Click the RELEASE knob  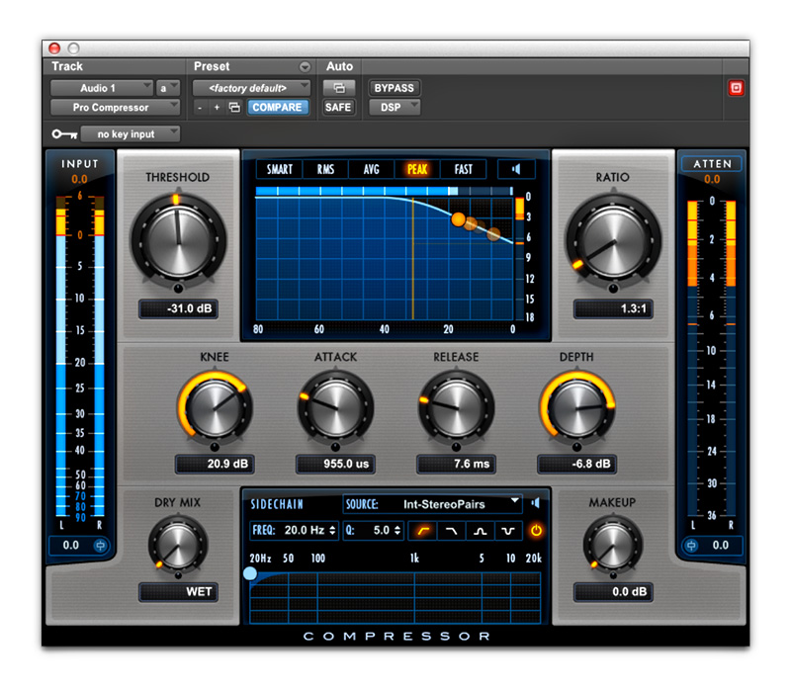point(456,408)
